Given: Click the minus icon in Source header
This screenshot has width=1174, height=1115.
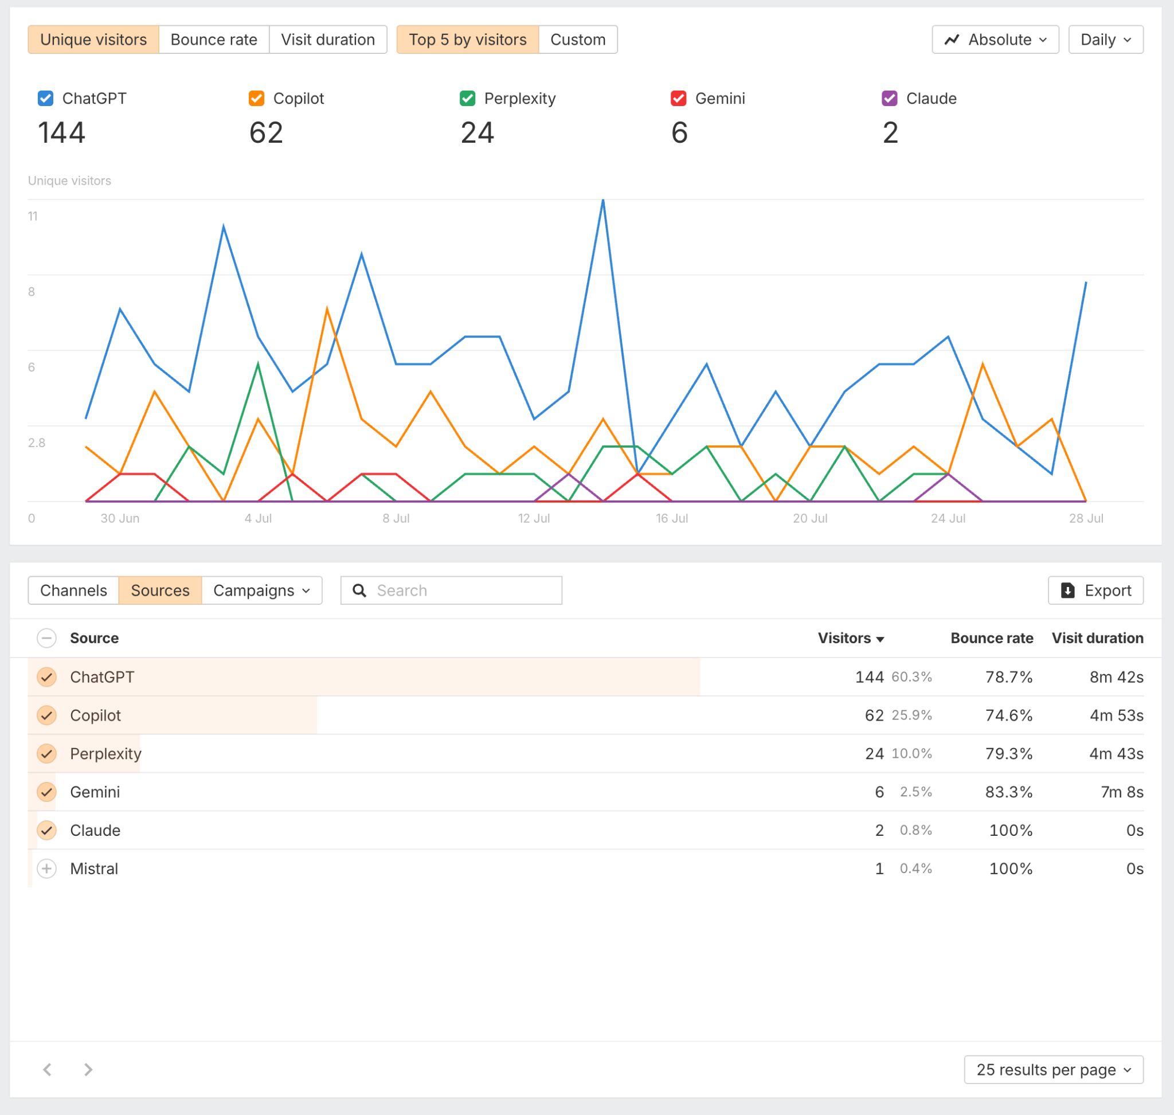Looking at the screenshot, I should click(47, 637).
